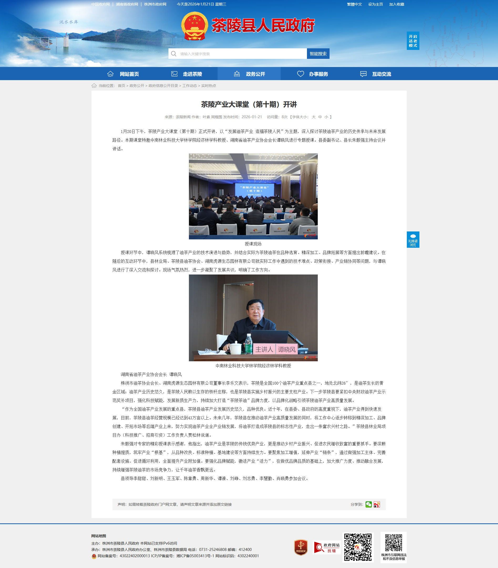The height and width of the screenshot is (568, 498).
Task: Share article via WeChat icon
Action: click(x=368, y=504)
